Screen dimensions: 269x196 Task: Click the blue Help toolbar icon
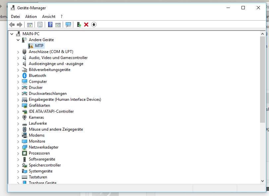50,25
